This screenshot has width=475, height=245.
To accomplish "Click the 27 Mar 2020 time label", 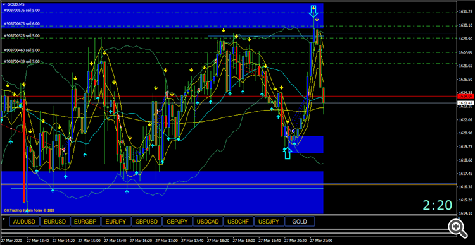I will tap(11, 241).
